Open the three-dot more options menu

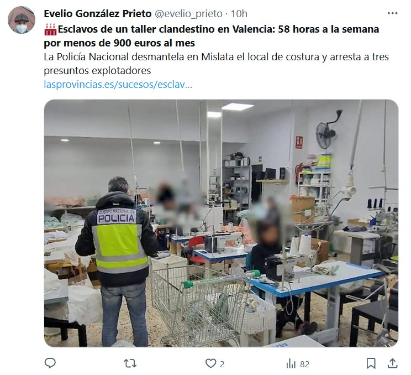pyautogui.click(x=392, y=13)
